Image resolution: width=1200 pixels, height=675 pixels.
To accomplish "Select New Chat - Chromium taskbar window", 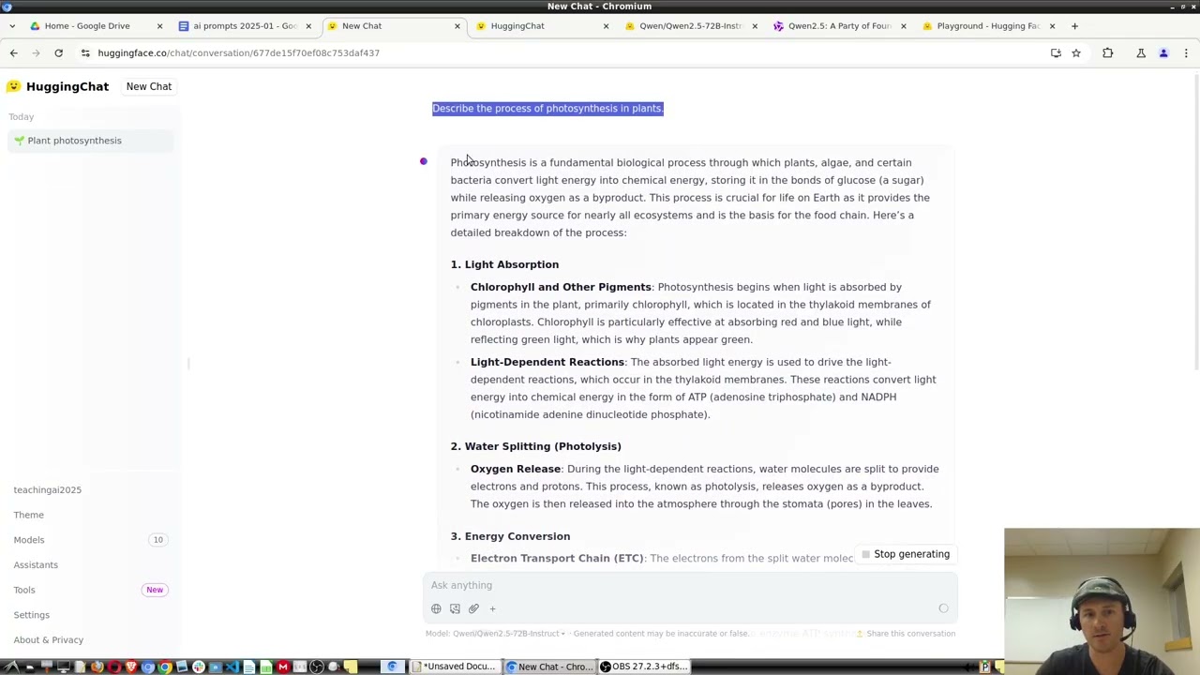I will (x=550, y=667).
